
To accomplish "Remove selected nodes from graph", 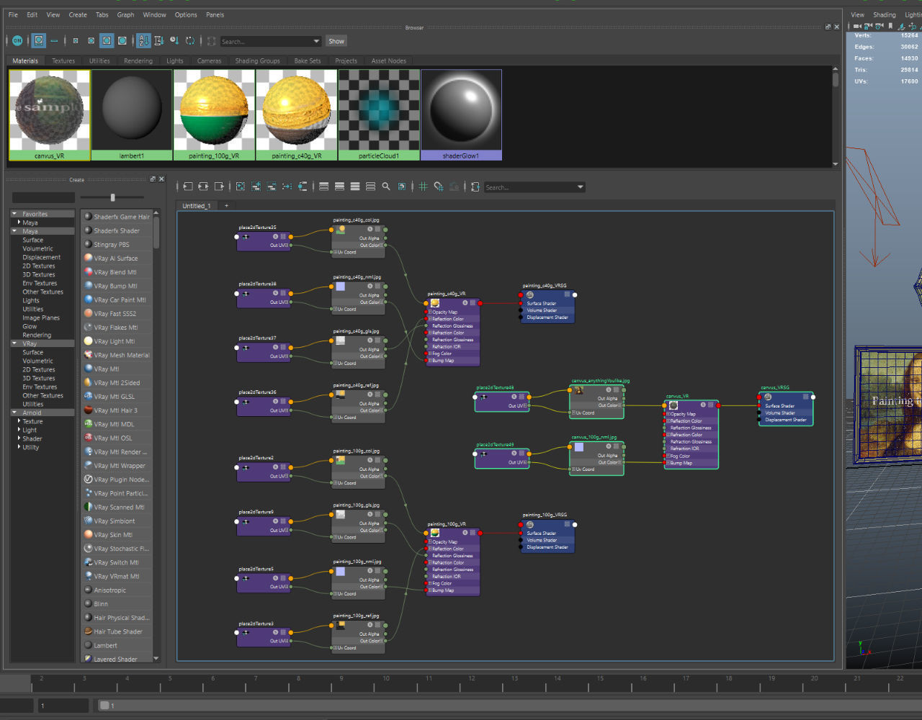I will [x=272, y=186].
